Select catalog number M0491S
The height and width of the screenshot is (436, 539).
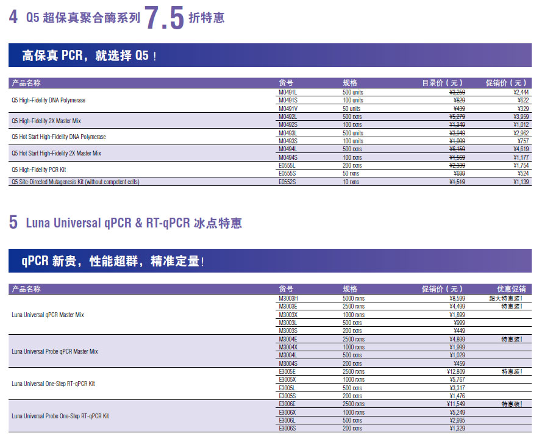[x=288, y=101]
